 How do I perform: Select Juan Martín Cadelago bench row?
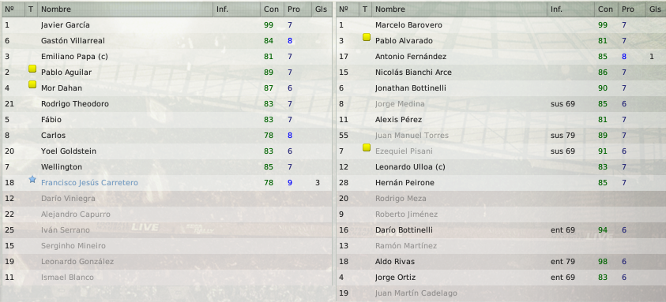(x=501, y=293)
